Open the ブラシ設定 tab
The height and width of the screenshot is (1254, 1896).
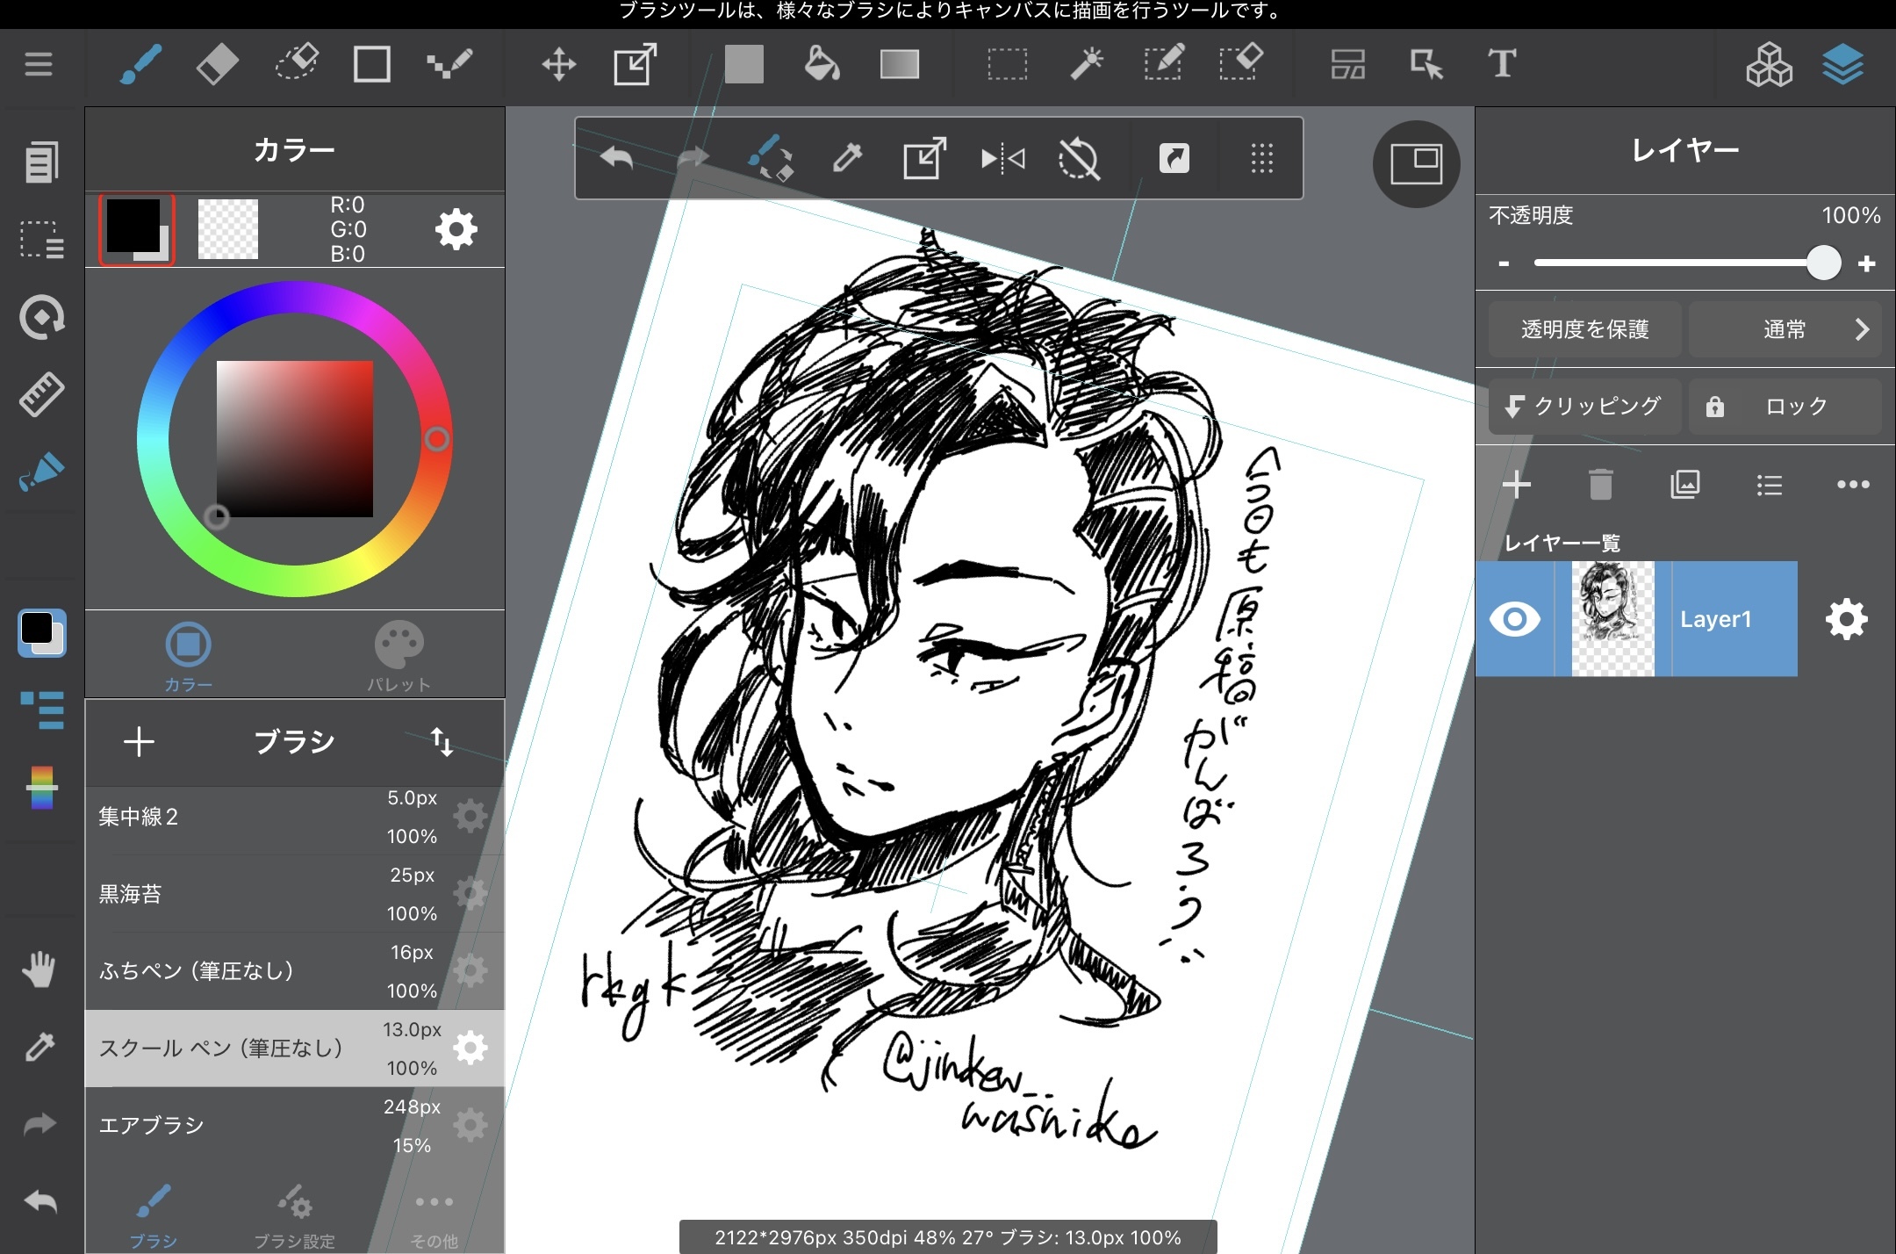294,1216
